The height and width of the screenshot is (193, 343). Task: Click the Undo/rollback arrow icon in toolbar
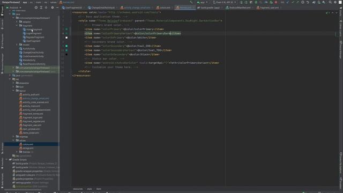[308, 2]
